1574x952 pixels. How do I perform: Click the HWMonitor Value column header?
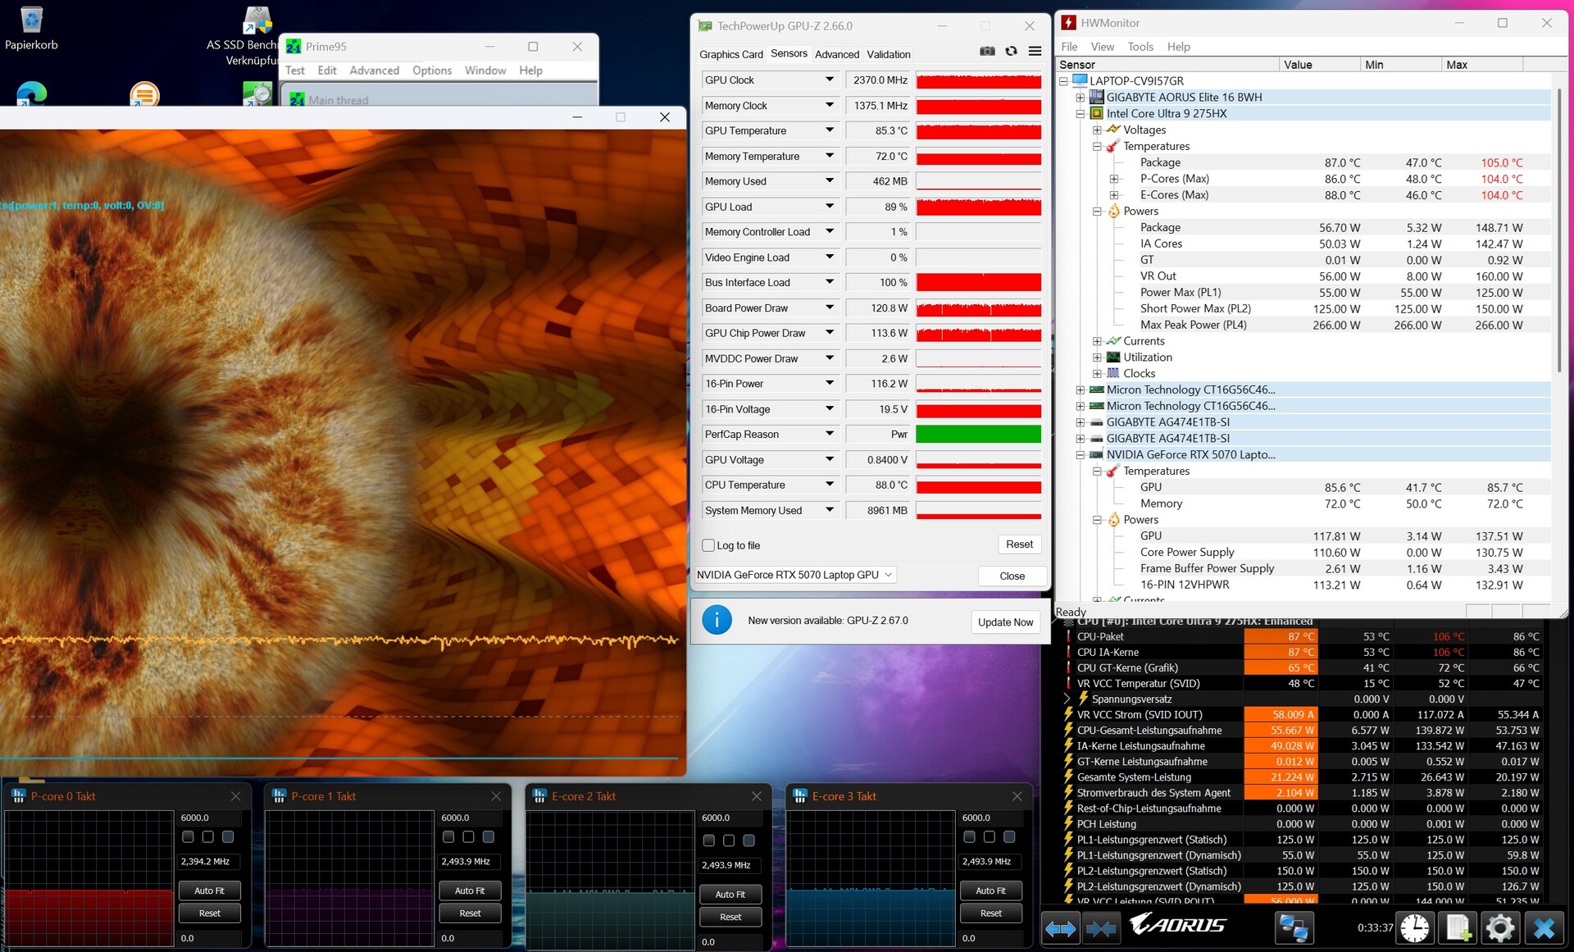1319,64
